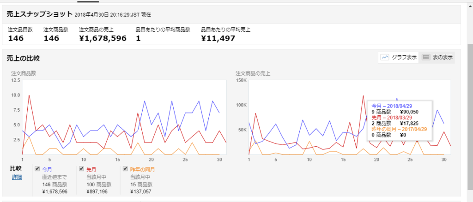
Task: Switch to the 表の表示 view label
Action: pos(443,58)
